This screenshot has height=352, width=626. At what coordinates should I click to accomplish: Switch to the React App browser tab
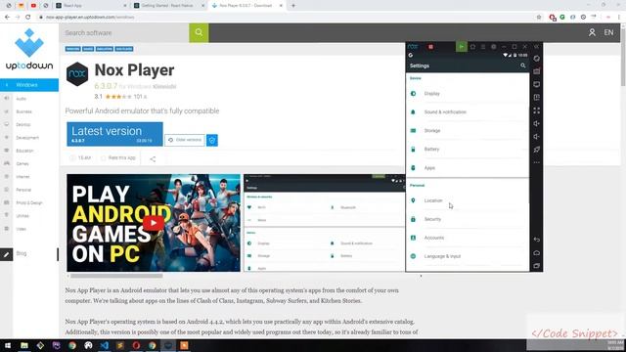click(91, 6)
